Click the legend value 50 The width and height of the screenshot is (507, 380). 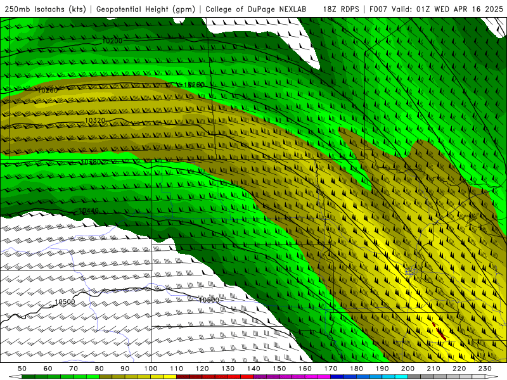(22, 369)
